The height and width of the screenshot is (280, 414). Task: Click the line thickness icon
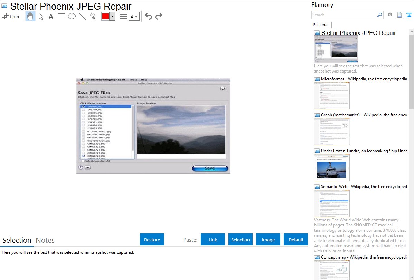click(x=123, y=16)
